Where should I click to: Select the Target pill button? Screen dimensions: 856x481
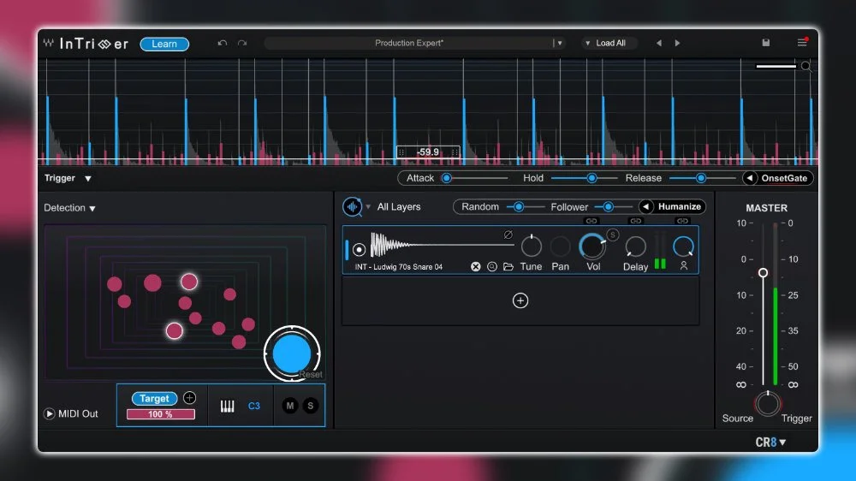coord(154,399)
